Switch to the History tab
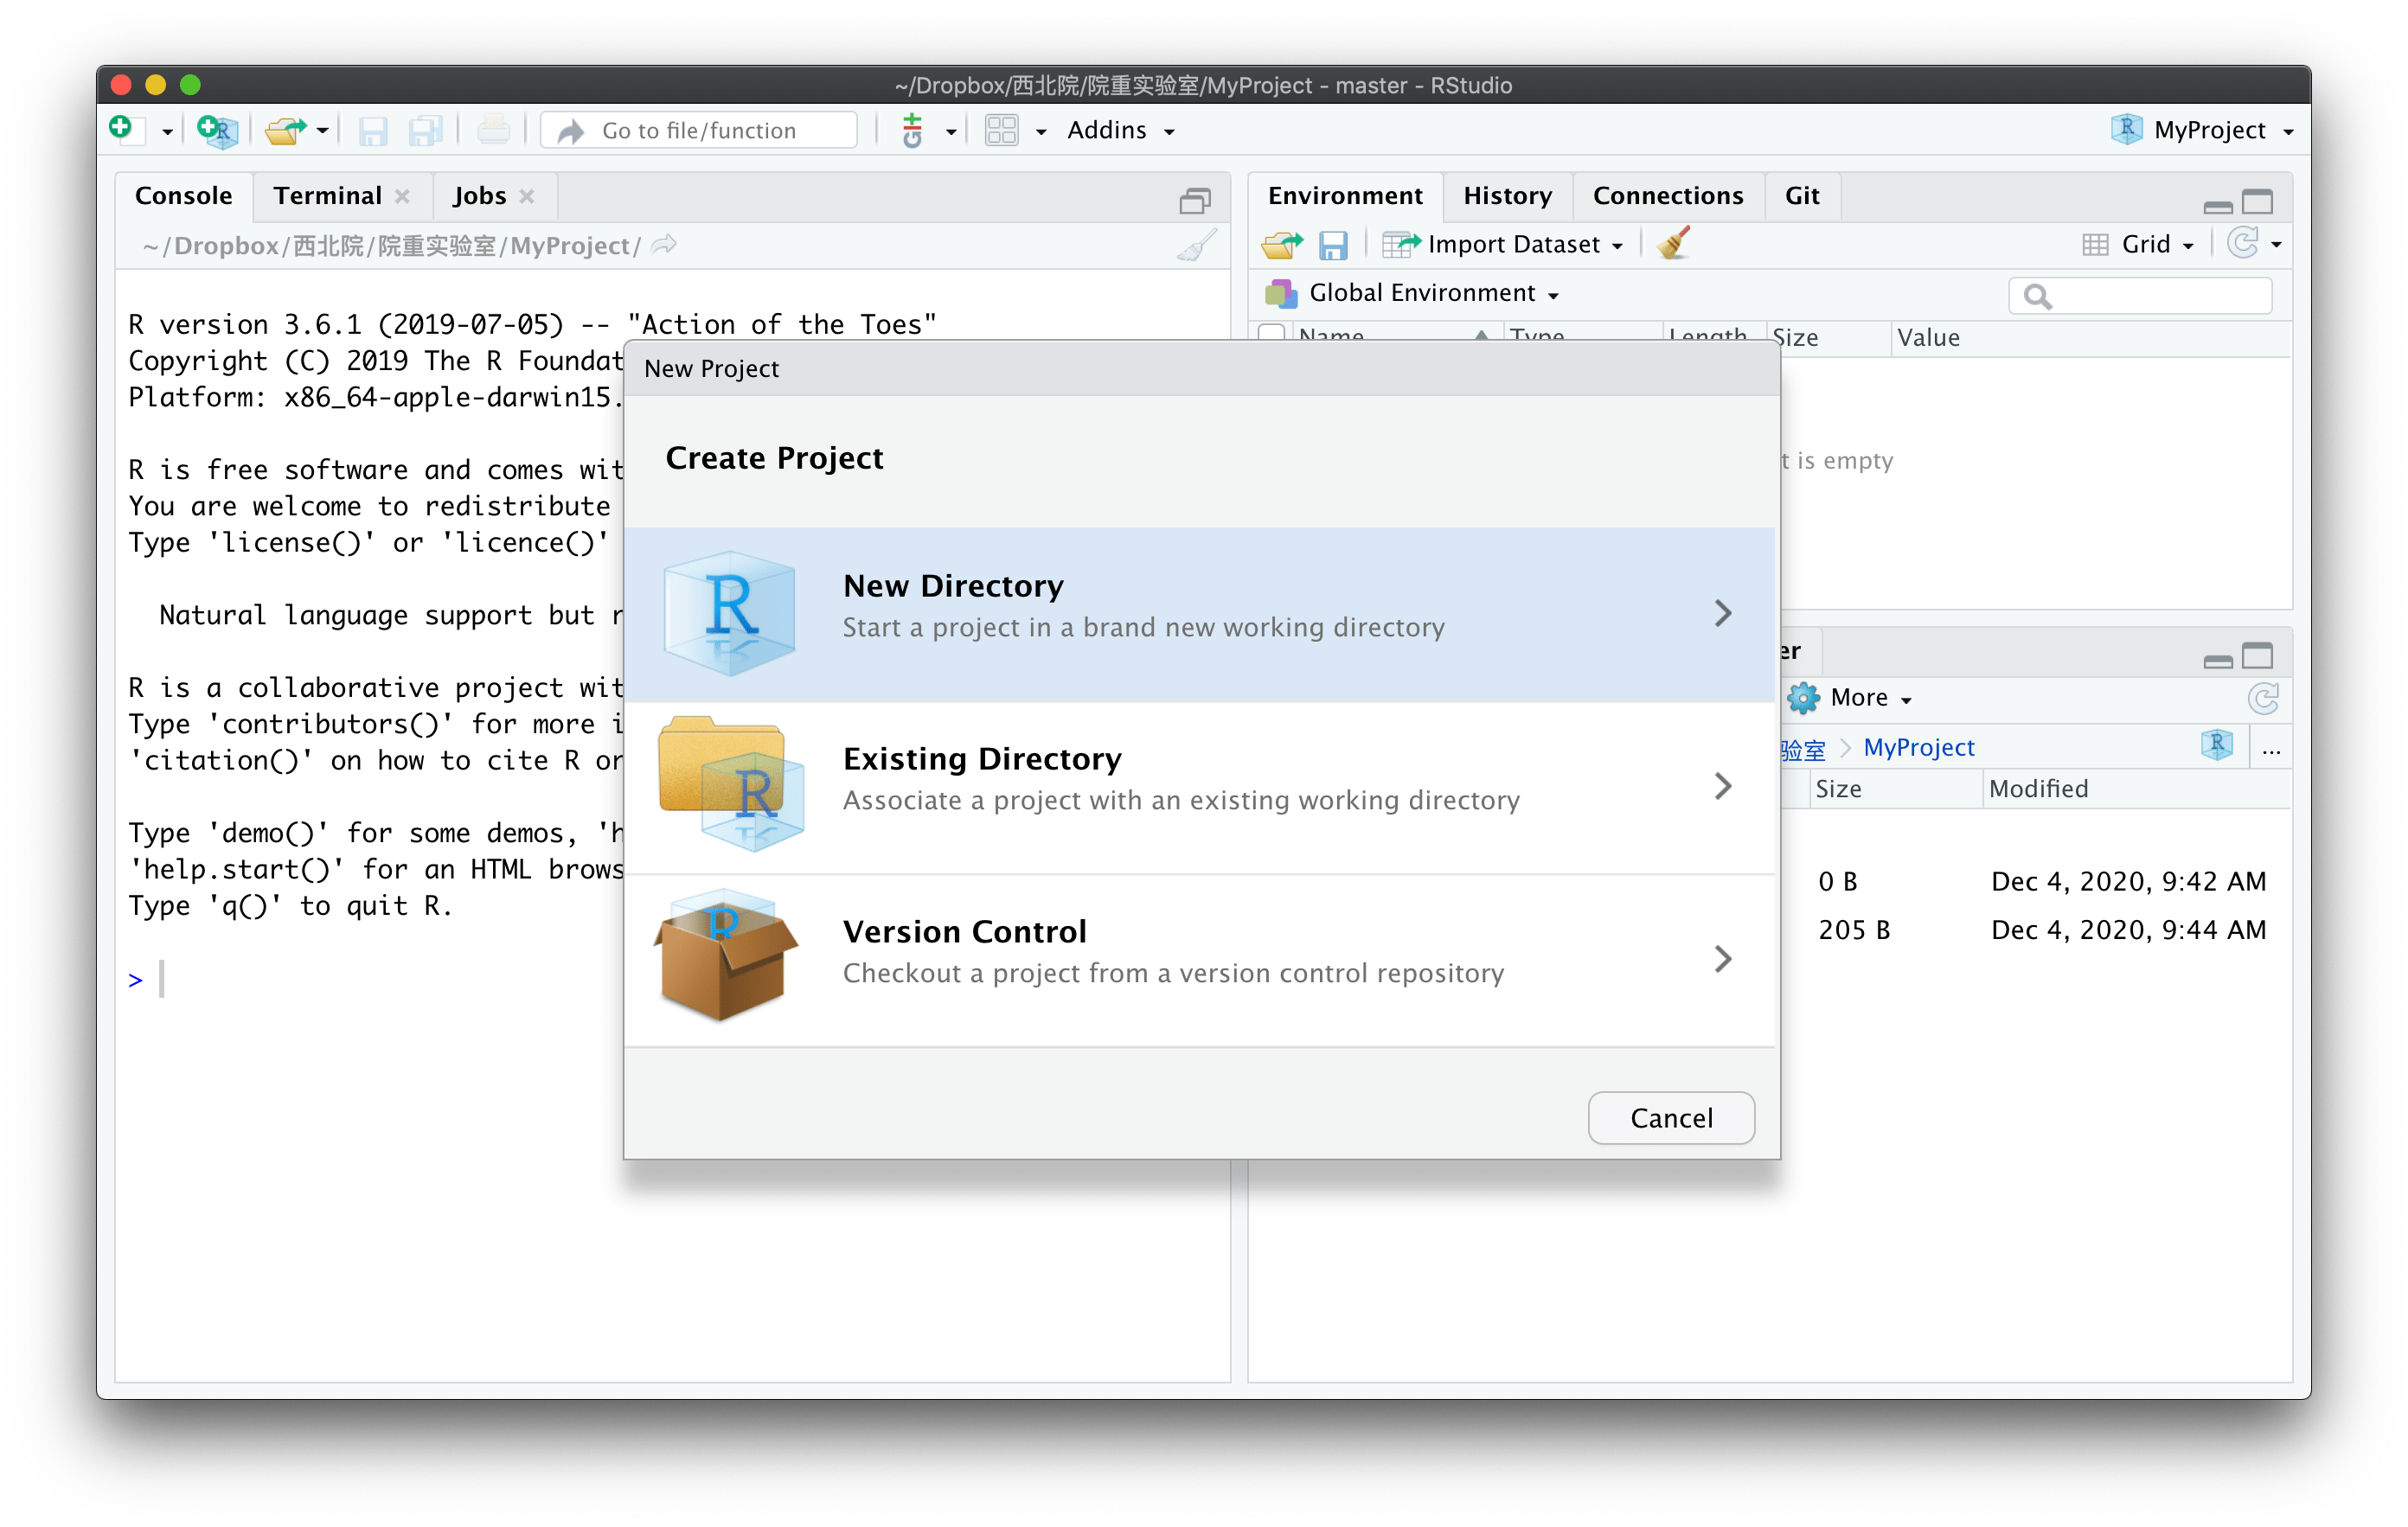The width and height of the screenshot is (2408, 1527). [x=1507, y=196]
